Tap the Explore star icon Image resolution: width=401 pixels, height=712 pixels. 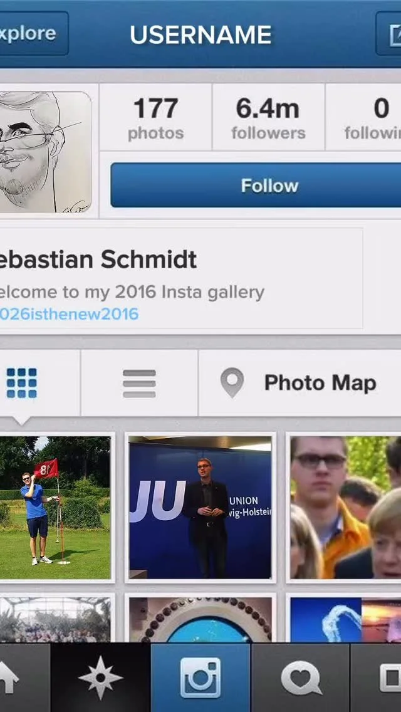[100, 678]
